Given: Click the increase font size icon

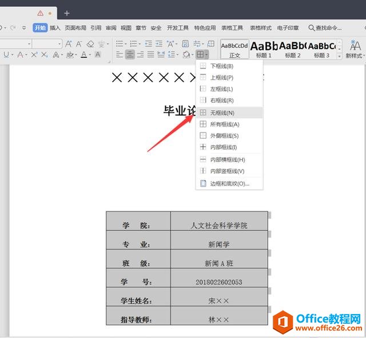Looking at the screenshot, I should 69,43.
